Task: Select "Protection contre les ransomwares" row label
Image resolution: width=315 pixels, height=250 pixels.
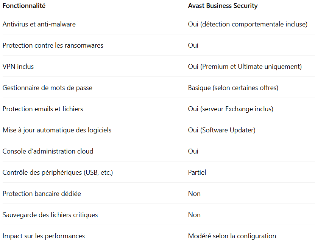Action: point(53,45)
